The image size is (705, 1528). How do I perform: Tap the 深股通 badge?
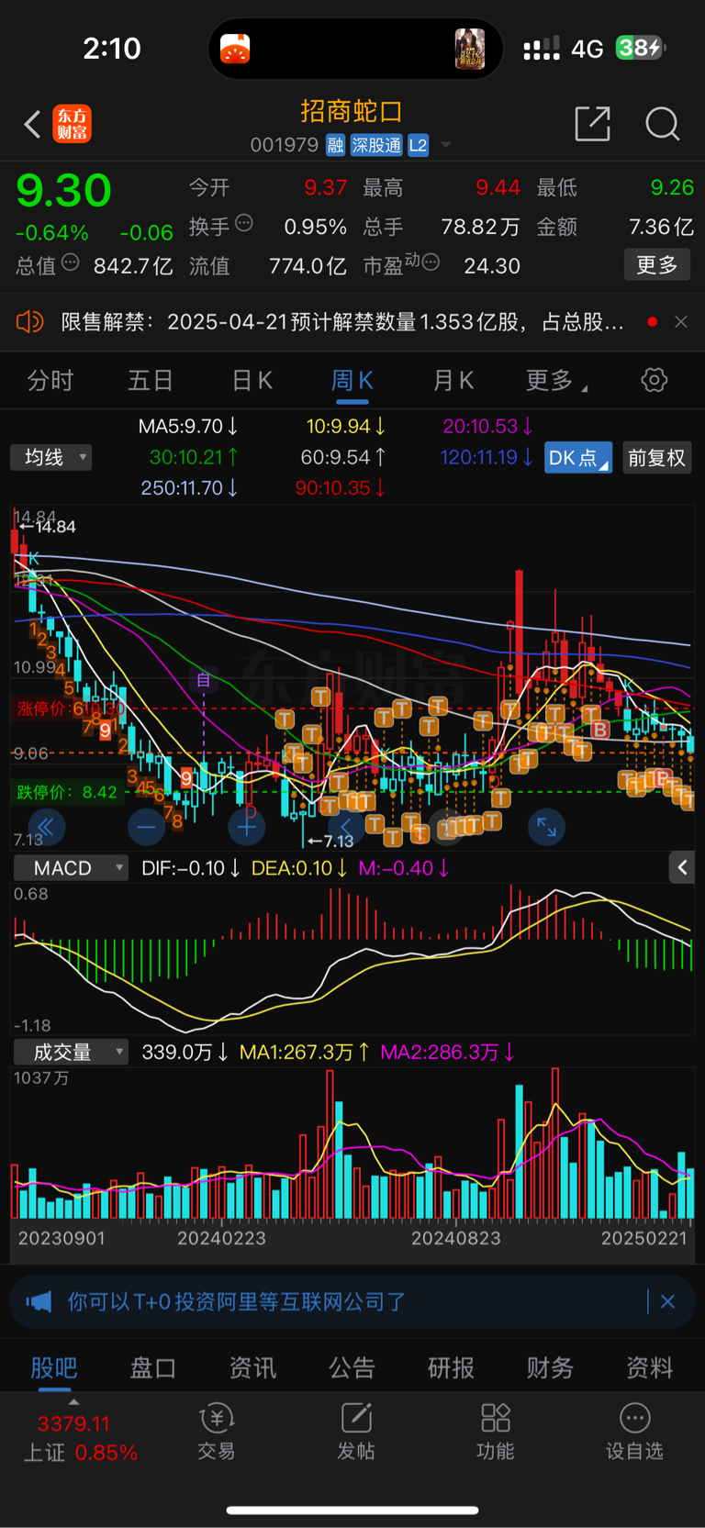(376, 145)
